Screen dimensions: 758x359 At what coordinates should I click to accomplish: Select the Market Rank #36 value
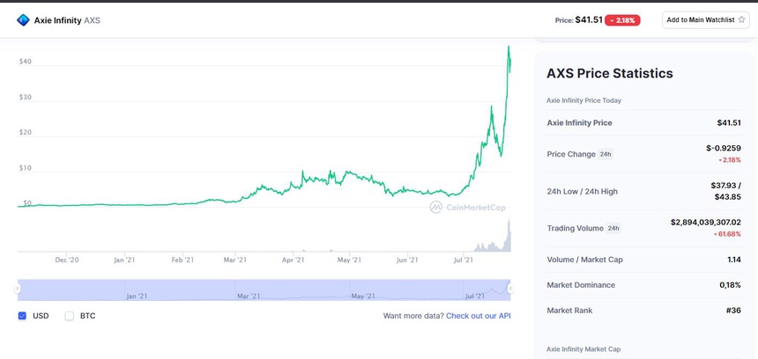[x=731, y=310]
